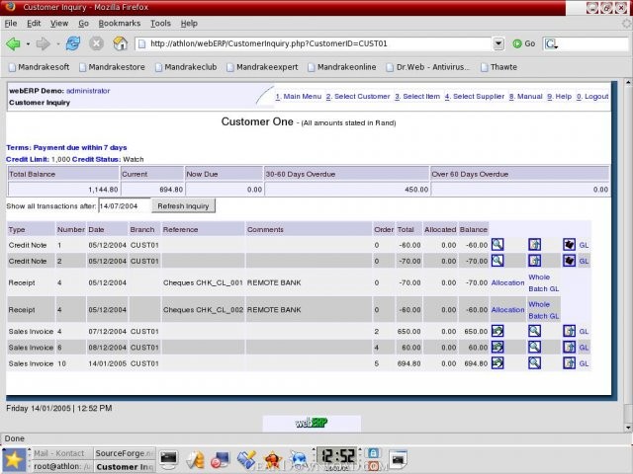Open the Manual link
Screen dimensions: 633x474
(x=525, y=97)
